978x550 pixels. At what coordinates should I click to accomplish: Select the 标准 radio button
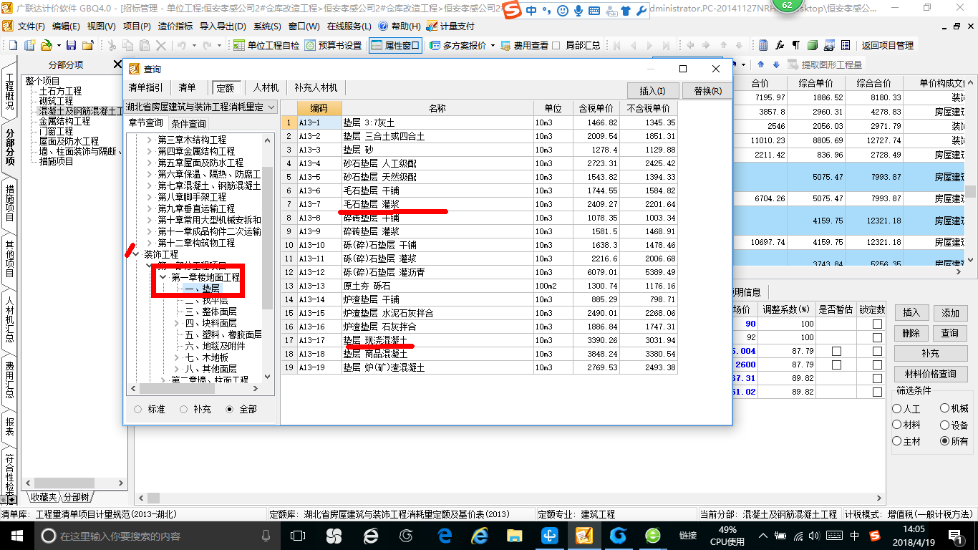tap(137, 409)
